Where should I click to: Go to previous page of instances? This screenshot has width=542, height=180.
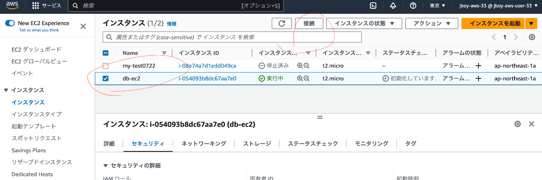pyautogui.click(x=494, y=37)
